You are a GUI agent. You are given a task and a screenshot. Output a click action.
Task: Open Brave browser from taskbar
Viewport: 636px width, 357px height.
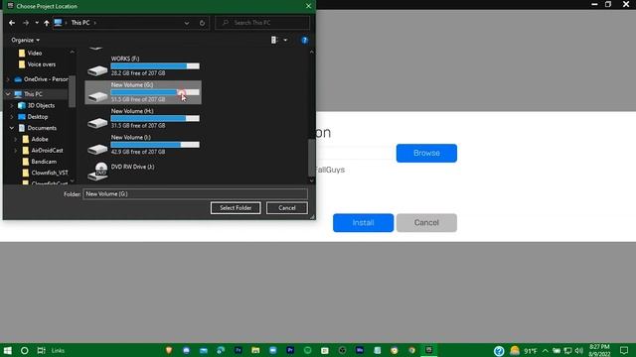[169, 350]
